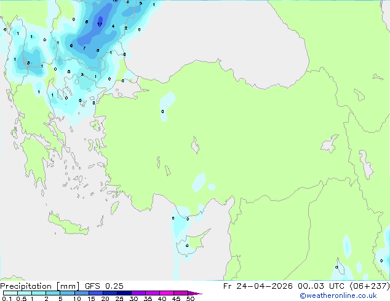Screen dimensions: 390x301
Task: Pick the 15–20 mm legend swatch
Action: (96, 293)
